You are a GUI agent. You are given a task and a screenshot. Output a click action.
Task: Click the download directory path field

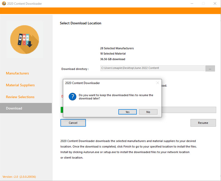(152, 68)
